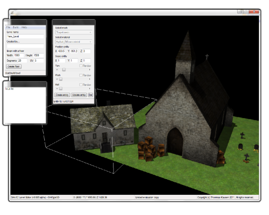Screen dimensions: 269x215
Task: Open the Build menu
Action: [16, 27]
